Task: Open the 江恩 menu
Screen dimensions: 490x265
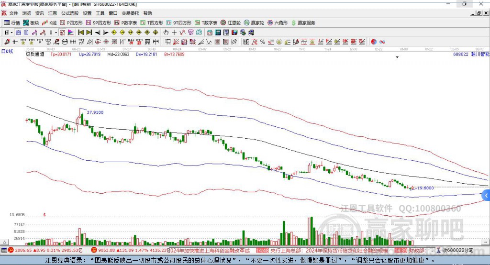Action: [x=53, y=13]
